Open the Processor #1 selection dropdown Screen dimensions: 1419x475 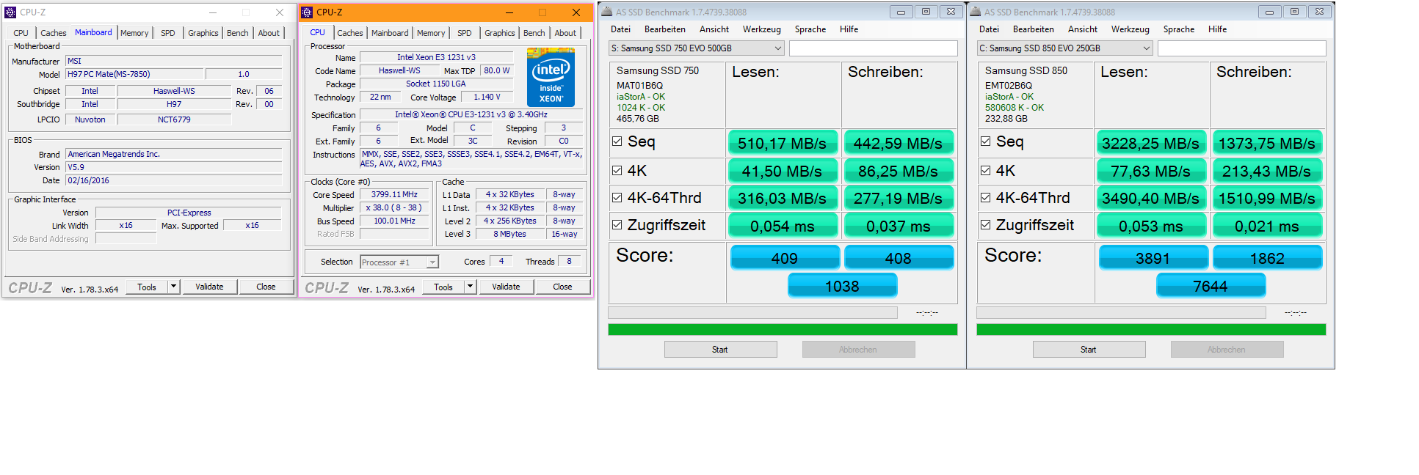(399, 262)
